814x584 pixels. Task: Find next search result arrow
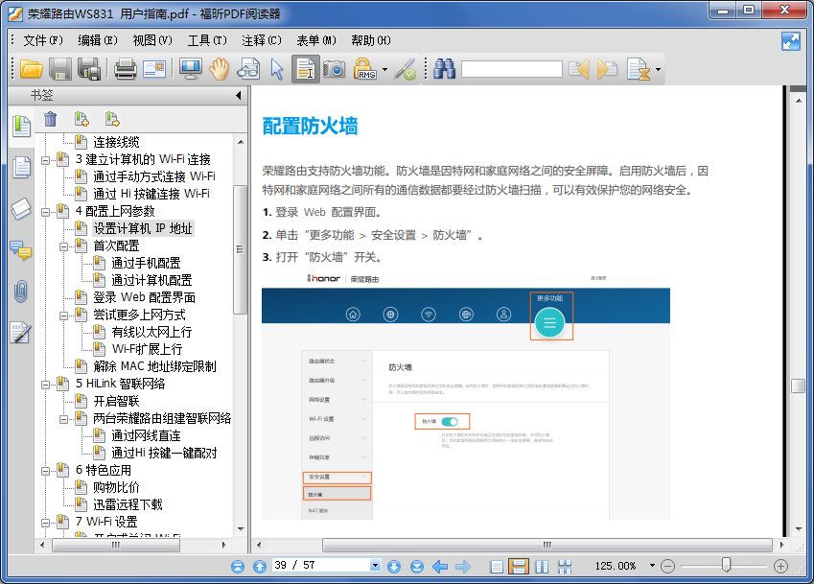607,69
